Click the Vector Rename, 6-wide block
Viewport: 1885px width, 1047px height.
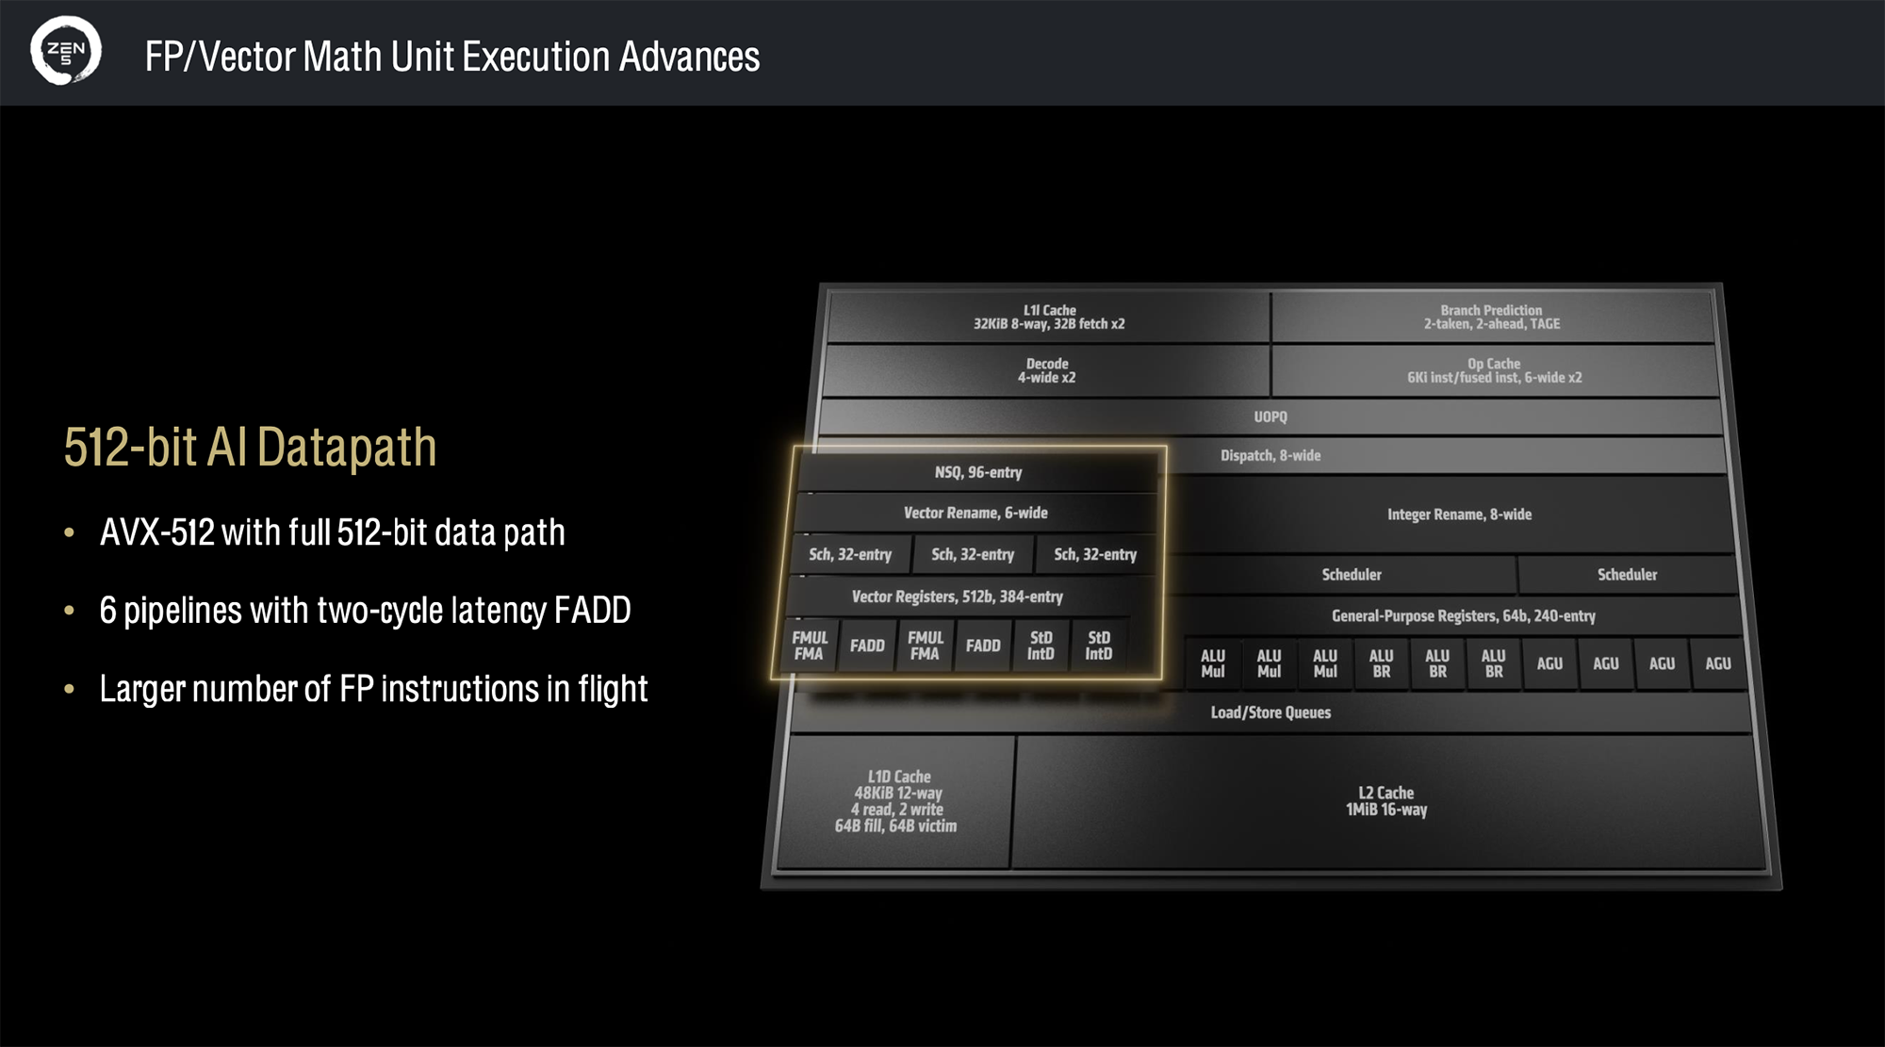point(975,513)
